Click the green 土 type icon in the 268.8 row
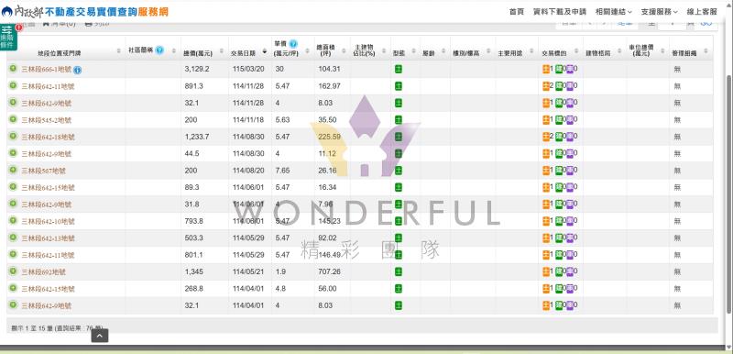 [399, 289]
